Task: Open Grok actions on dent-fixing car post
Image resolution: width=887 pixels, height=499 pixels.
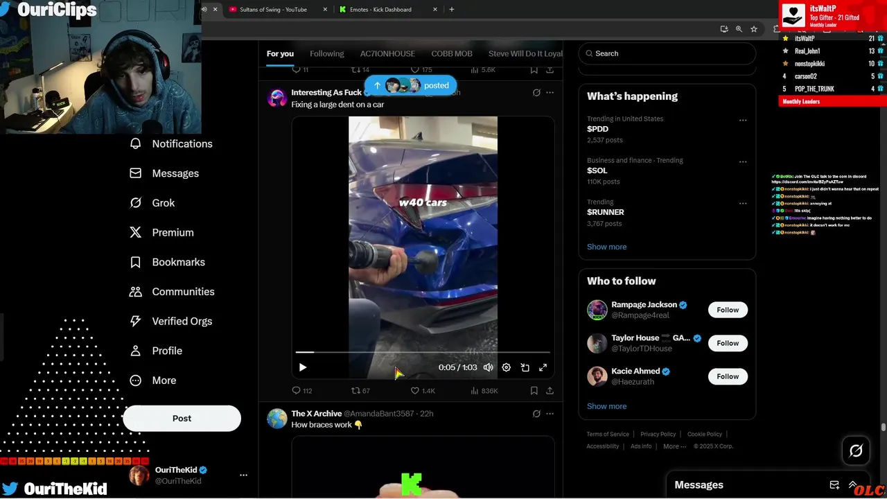Action: tap(536, 93)
